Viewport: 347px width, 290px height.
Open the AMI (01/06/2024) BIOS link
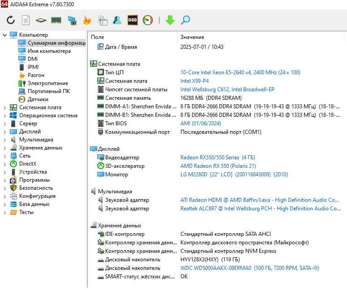(201, 124)
